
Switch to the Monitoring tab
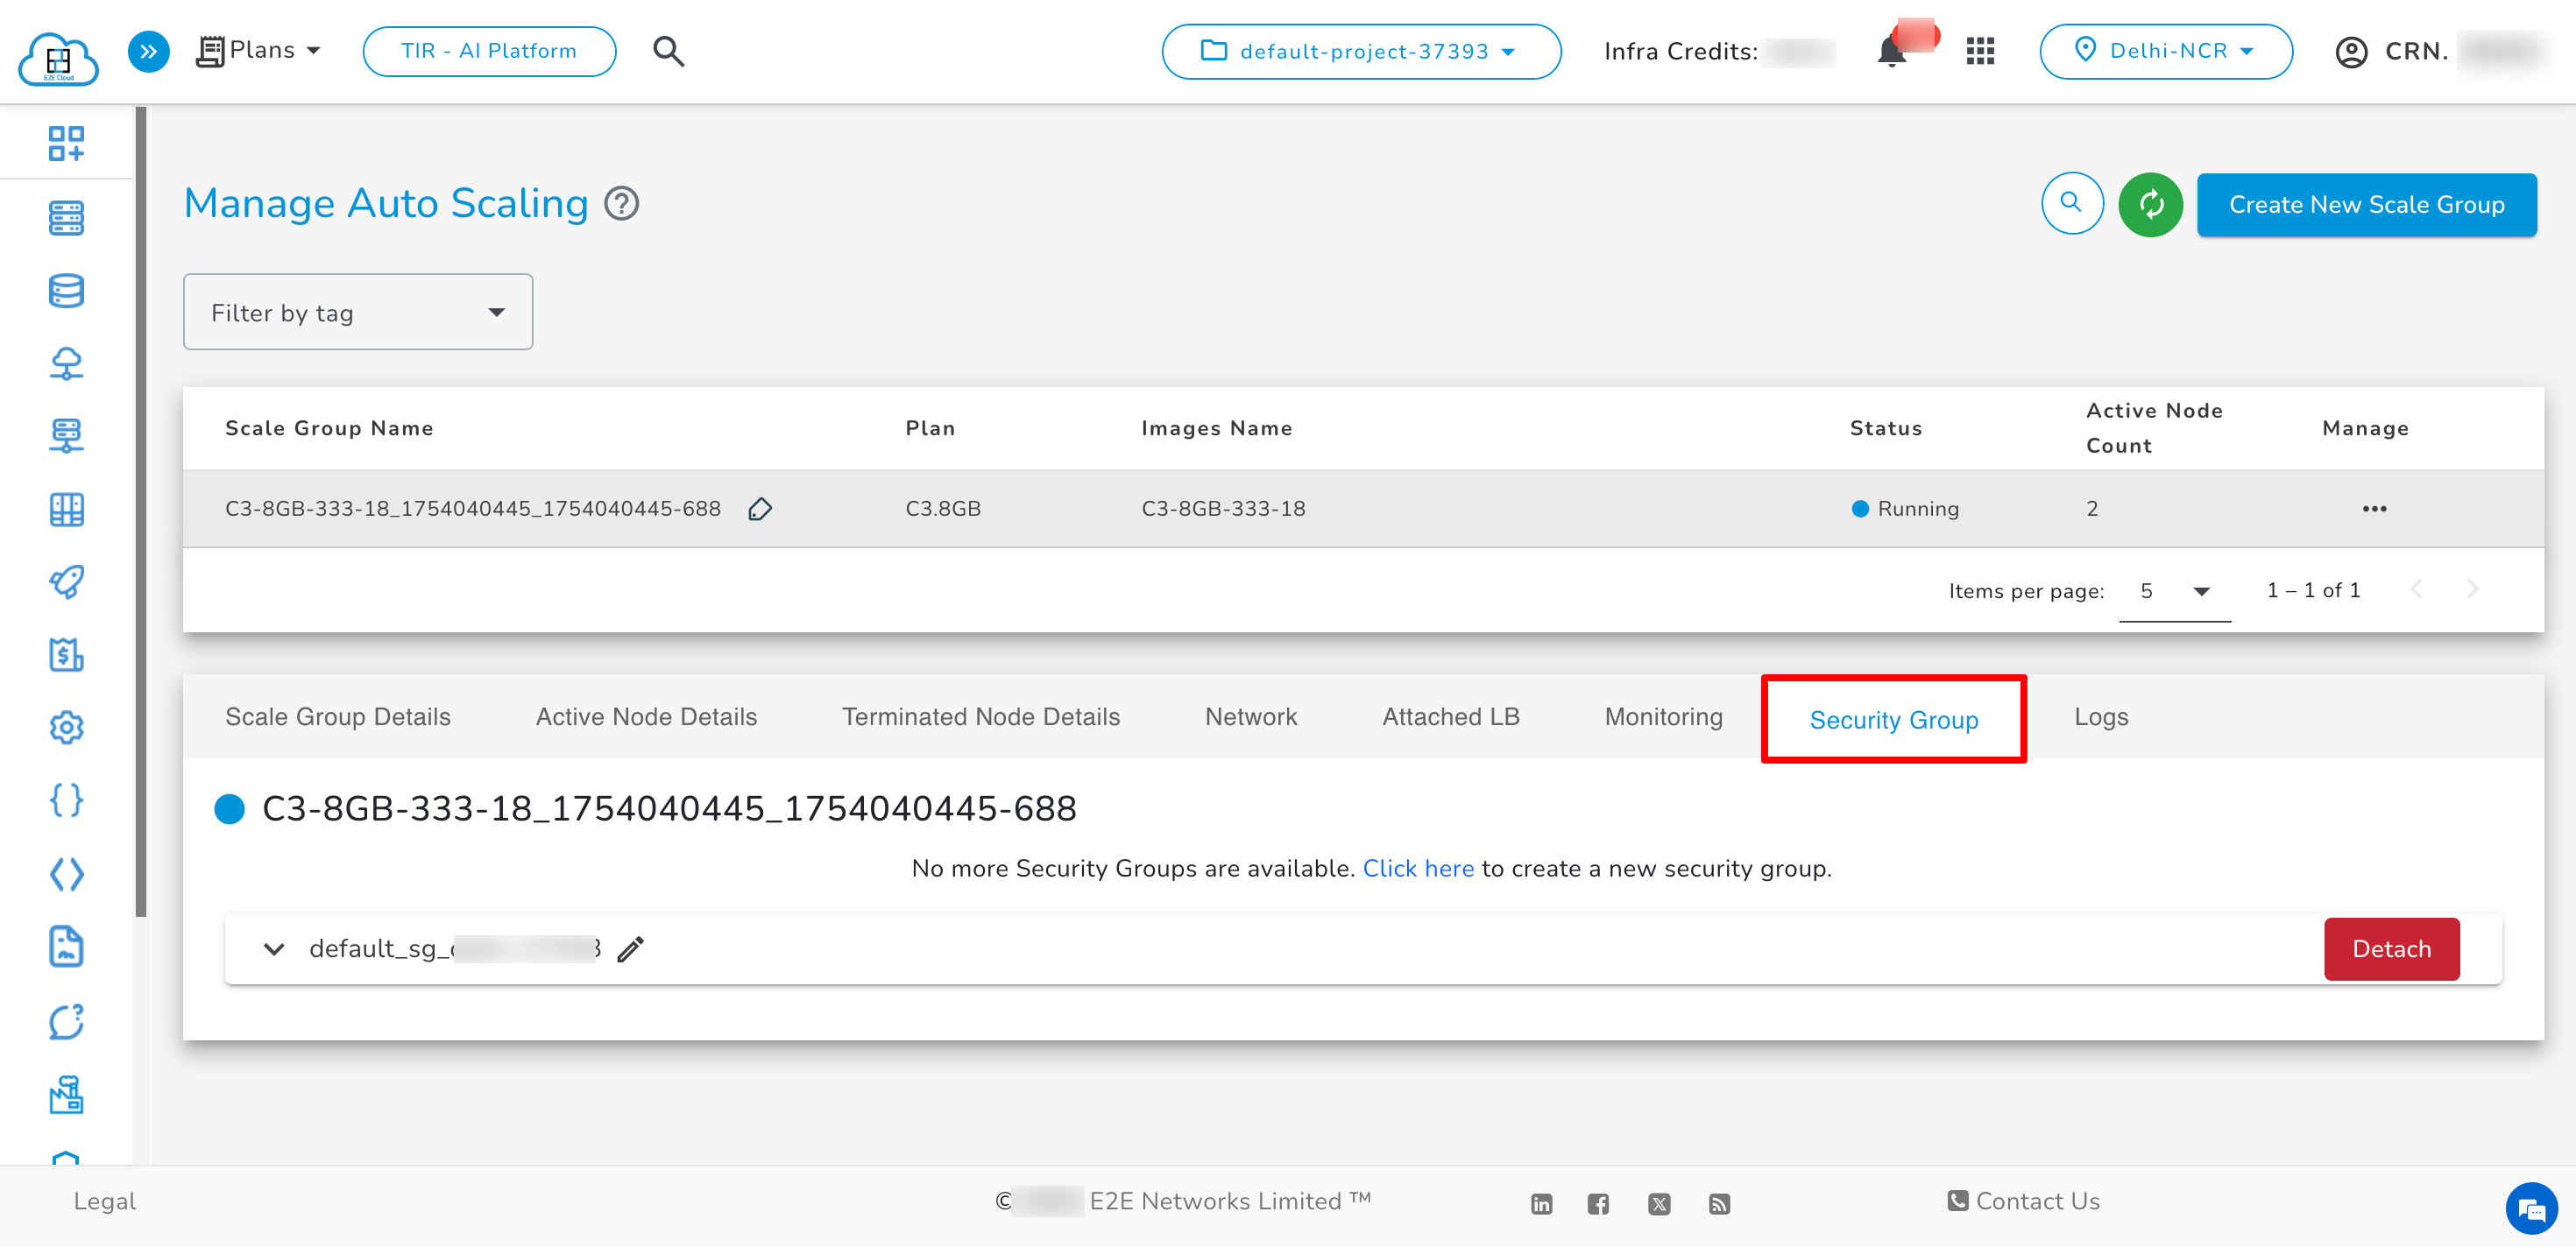(x=1663, y=716)
